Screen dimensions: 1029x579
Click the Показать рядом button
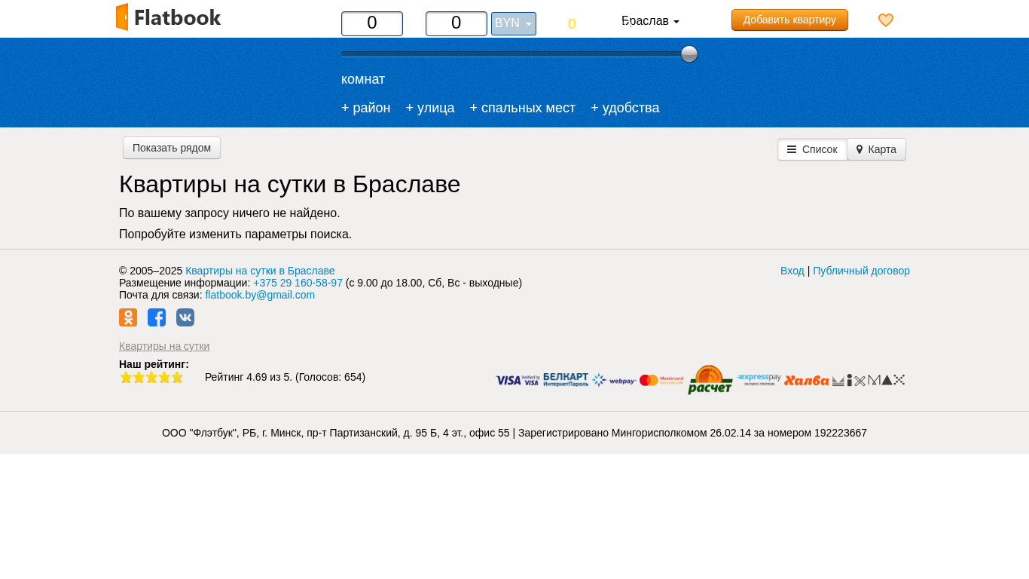pos(172,148)
